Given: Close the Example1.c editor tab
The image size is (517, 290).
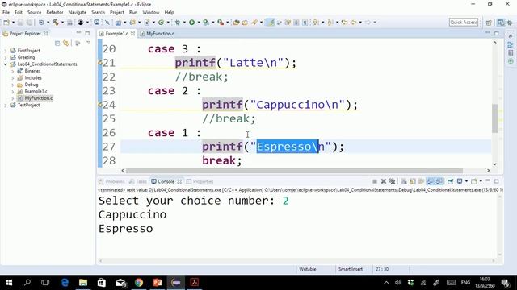Looking at the screenshot, I should [x=132, y=34].
